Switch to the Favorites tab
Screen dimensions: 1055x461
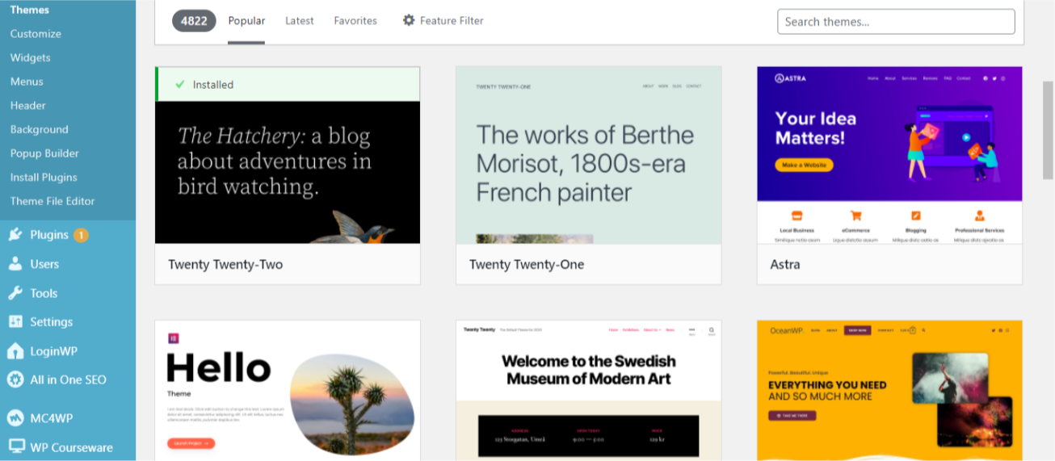(x=355, y=21)
